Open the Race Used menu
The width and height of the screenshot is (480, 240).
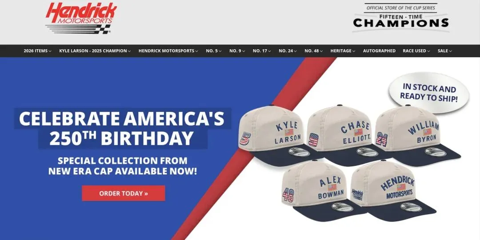pos(416,51)
